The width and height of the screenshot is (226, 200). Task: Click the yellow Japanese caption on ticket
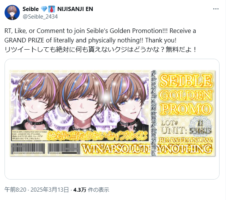point(98,136)
